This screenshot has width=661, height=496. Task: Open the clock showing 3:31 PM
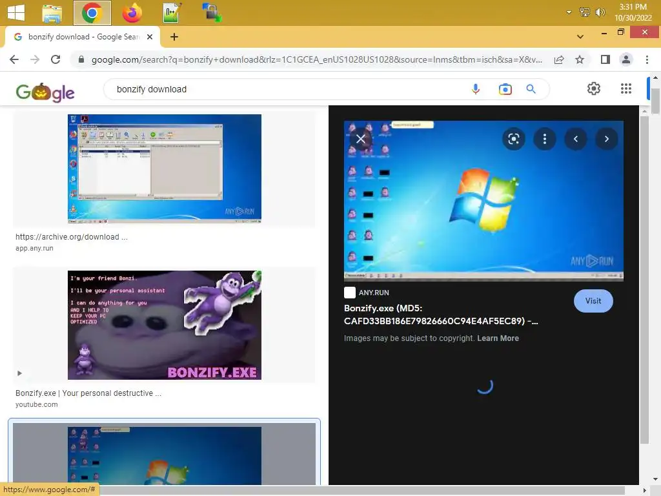coord(633,12)
